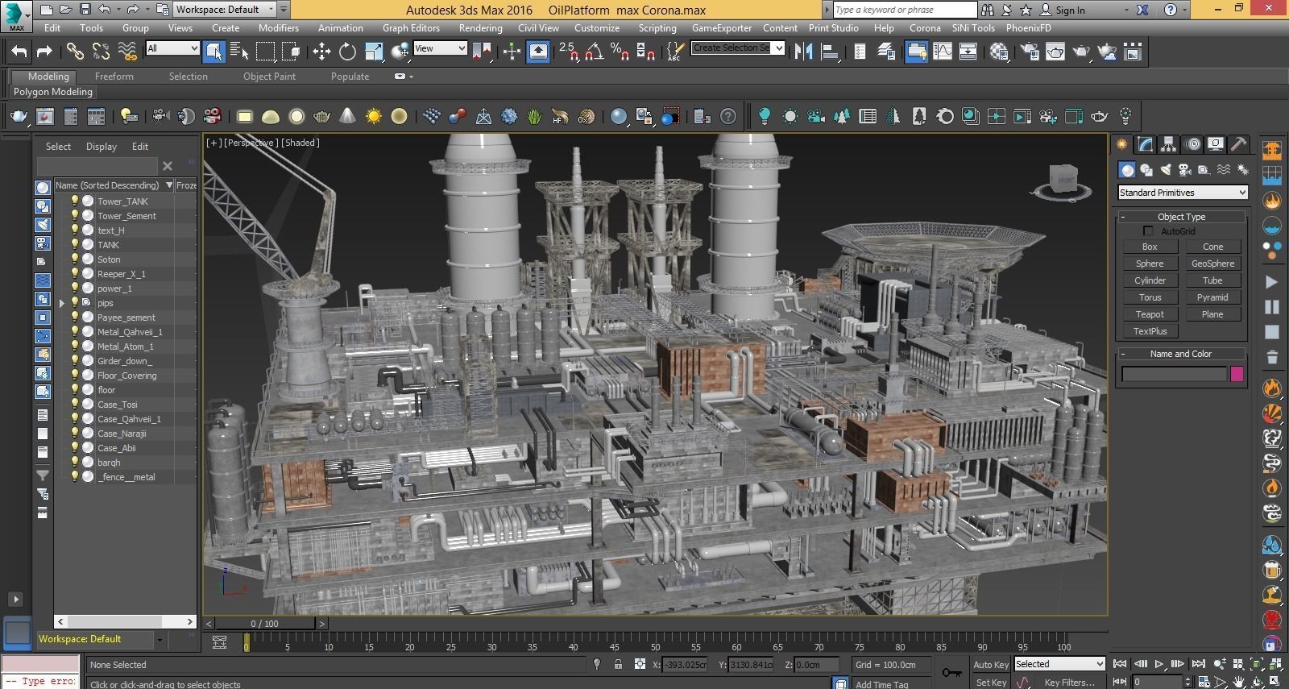Open the Curve Editor icon

click(x=942, y=52)
